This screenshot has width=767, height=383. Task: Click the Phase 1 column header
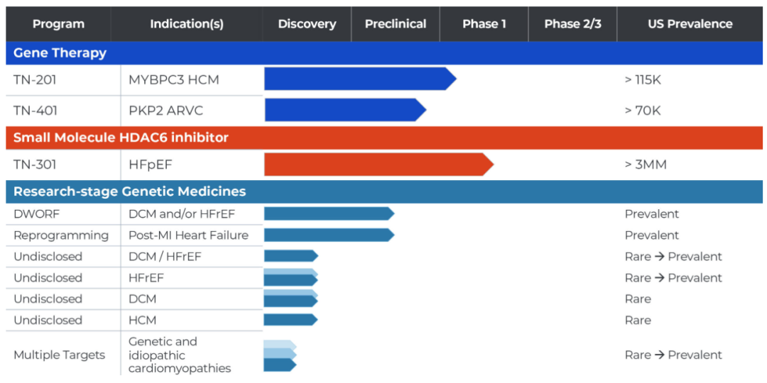(x=484, y=24)
